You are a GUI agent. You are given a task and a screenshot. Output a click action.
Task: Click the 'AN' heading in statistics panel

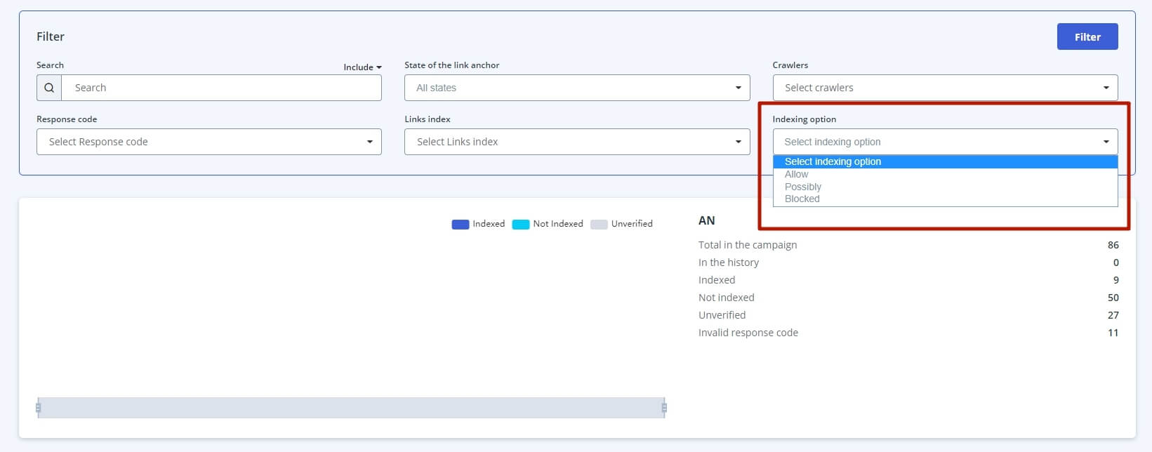pyautogui.click(x=707, y=220)
